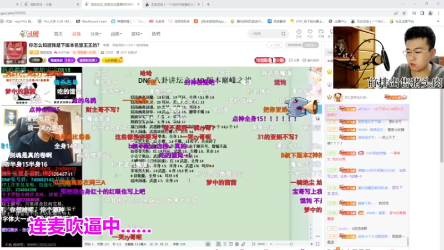Open the 中山大学 SUN YAT bookmark
This screenshot has height=250, width=444.
(x=55, y=21)
